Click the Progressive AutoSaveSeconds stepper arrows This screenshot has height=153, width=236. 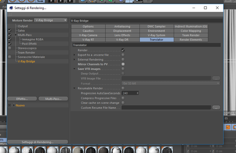coord(137,93)
